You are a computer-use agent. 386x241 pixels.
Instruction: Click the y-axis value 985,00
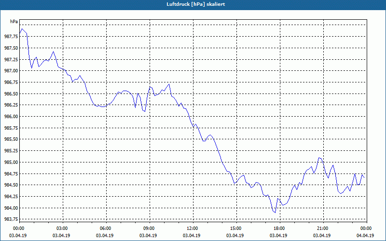[11, 162]
